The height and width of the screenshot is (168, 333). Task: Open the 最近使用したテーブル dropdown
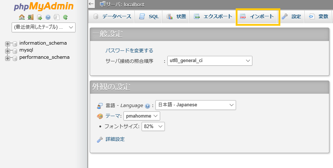pos(44,27)
